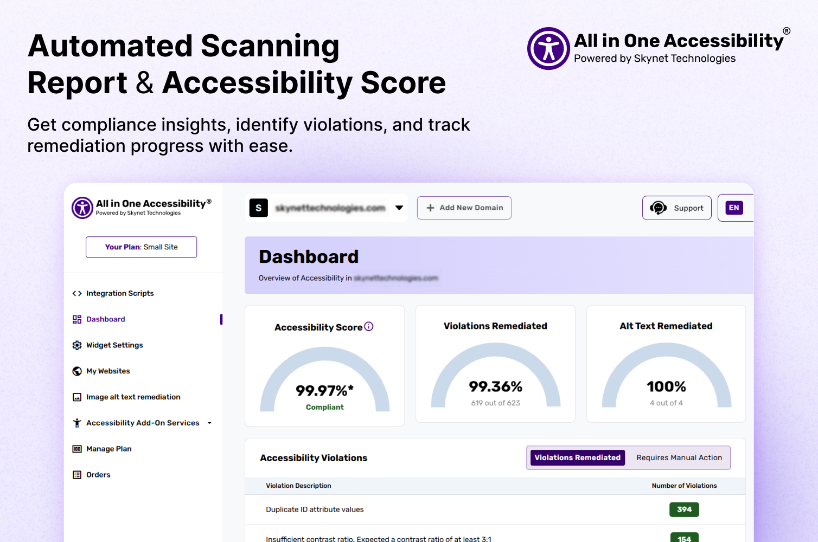This screenshot has height=542, width=818.
Task: Click the 619 out of 623 text
Action: 495,403
